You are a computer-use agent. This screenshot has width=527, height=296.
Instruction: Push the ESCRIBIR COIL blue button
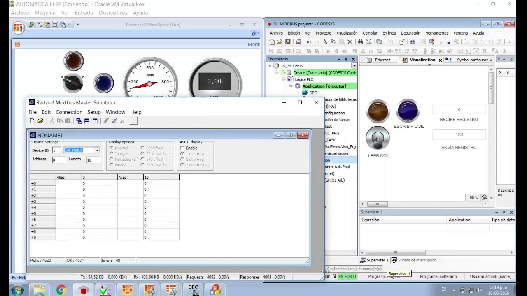(x=408, y=111)
